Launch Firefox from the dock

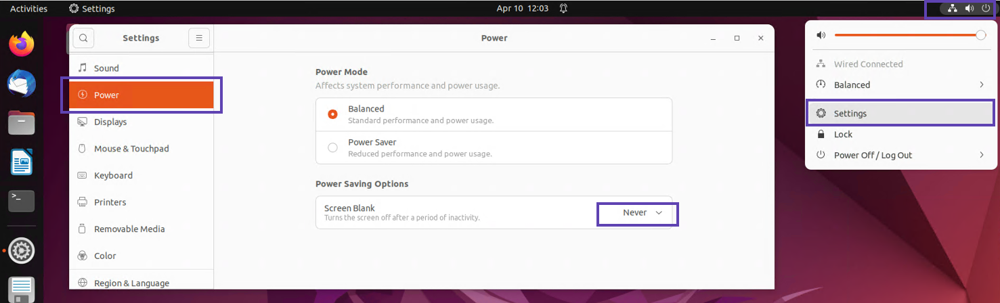click(x=21, y=45)
